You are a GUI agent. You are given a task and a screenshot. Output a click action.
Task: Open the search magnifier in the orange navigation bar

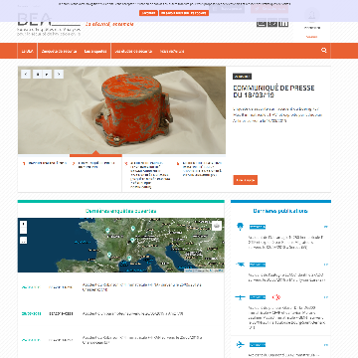point(324,51)
